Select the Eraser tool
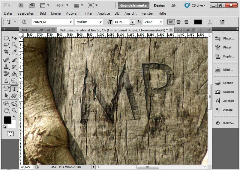The image size is (240, 170). (x=6, y=74)
